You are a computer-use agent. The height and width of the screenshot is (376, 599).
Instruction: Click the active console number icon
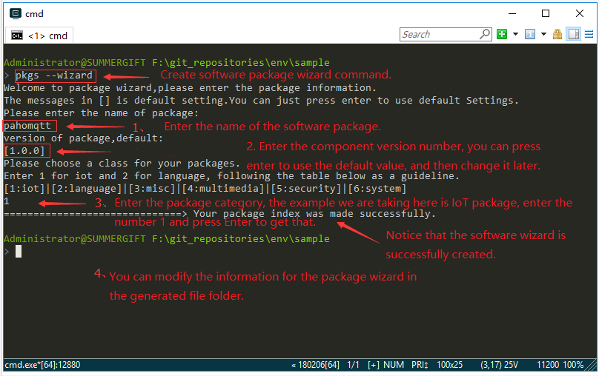click(529, 34)
